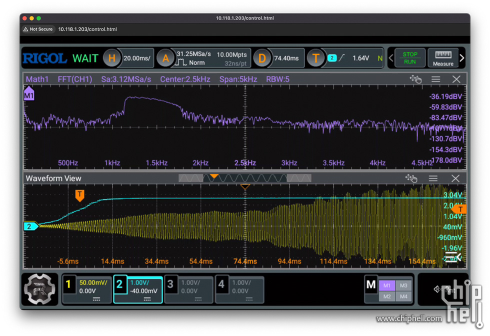Click the N trigger sweep mode indicator
Screen dimensions: 490x336
tap(380, 58)
